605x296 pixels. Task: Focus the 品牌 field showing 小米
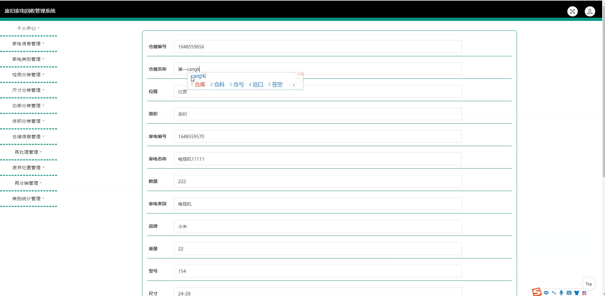point(318,226)
